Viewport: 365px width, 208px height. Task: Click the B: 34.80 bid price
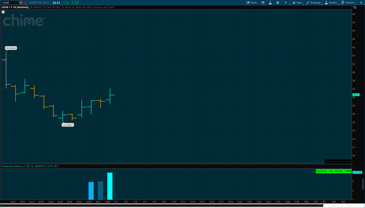pos(75,2)
